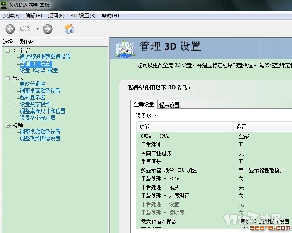Select the 多显示器/混合 GPU 加速 row
The height and width of the screenshot is (233, 292).
(x=214, y=170)
